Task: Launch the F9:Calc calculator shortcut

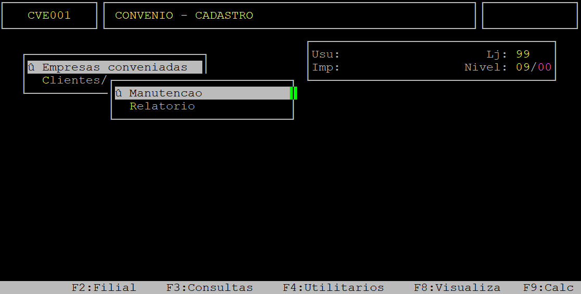Action: tap(548, 287)
